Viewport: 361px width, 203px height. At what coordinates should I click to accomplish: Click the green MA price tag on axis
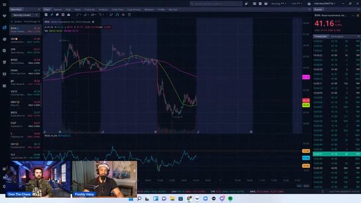coord(306,105)
